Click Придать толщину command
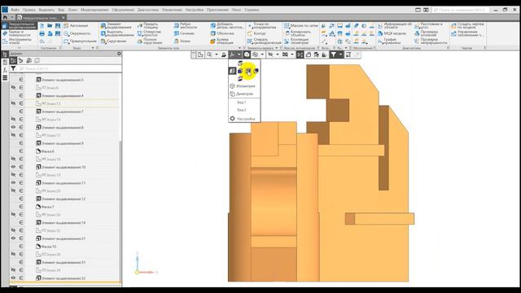The width and height of the screenshot is (521, 293). point(148,25)
